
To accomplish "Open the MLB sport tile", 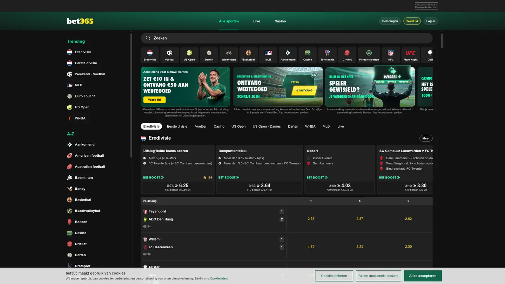I will coord(268,55).
